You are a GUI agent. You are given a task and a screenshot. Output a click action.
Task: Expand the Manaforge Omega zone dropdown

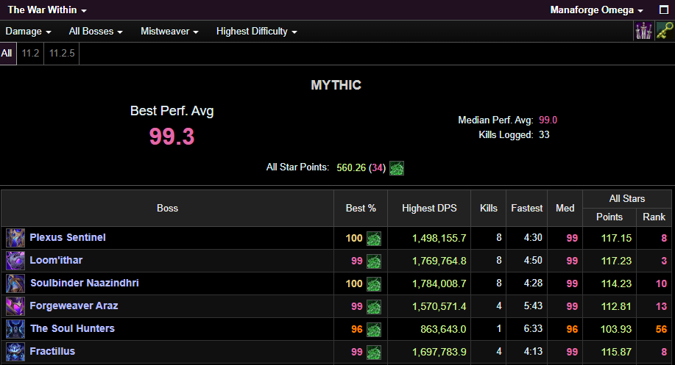click(597, 10)
